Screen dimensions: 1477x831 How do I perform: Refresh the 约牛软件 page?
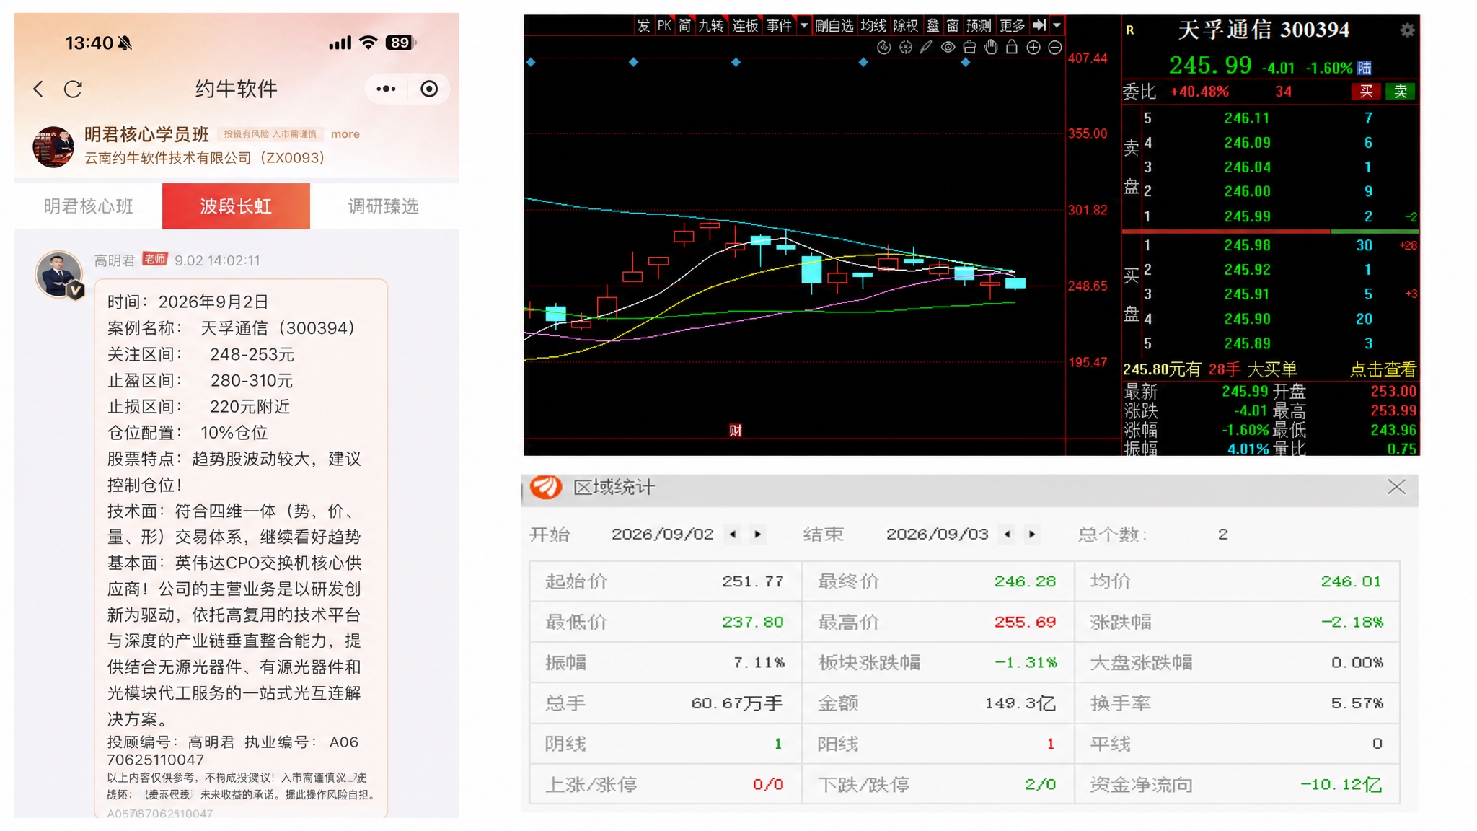click(x=73, y=89)
